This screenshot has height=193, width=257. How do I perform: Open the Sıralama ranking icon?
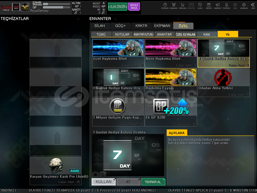(174, 6)
